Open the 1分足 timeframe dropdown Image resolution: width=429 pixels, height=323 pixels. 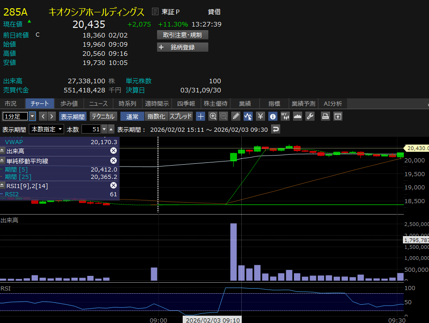point(32,116)
